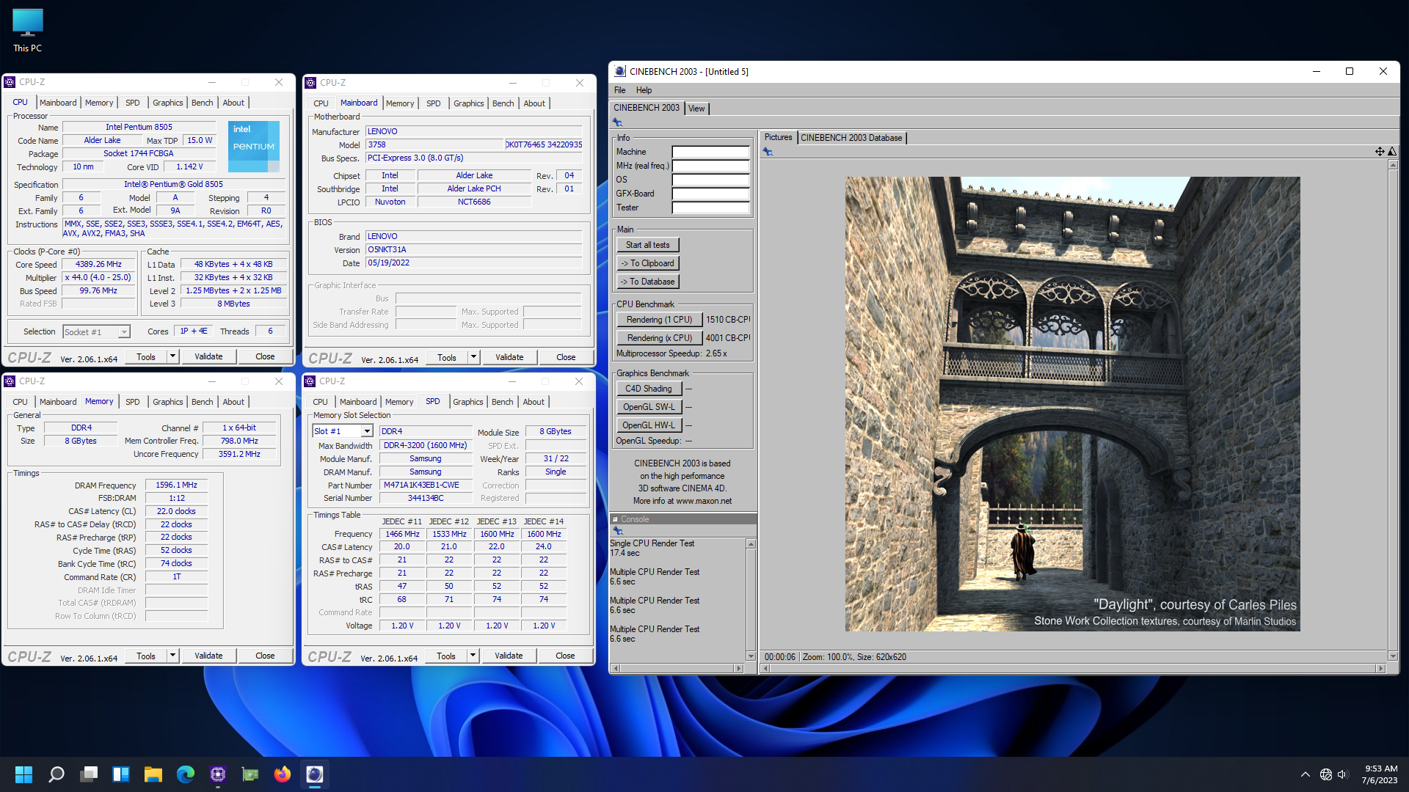This screenshot has width=1409, height=792.
Task: Click picture viewer horizontal scrollbar right arrow
Action: click(1380, 668)
